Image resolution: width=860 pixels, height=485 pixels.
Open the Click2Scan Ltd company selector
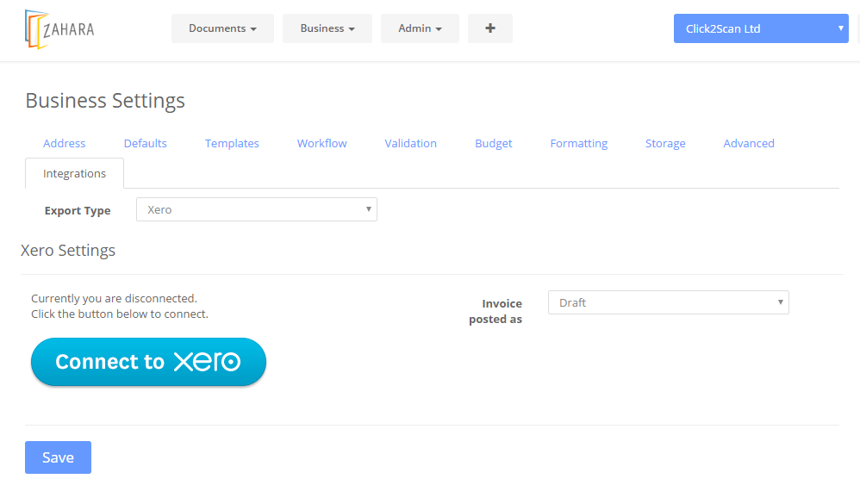click(x=761, y=28)
